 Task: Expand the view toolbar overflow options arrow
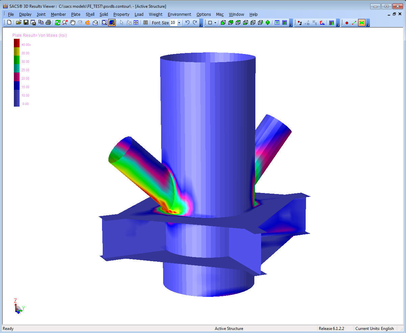tap(291, 24)
